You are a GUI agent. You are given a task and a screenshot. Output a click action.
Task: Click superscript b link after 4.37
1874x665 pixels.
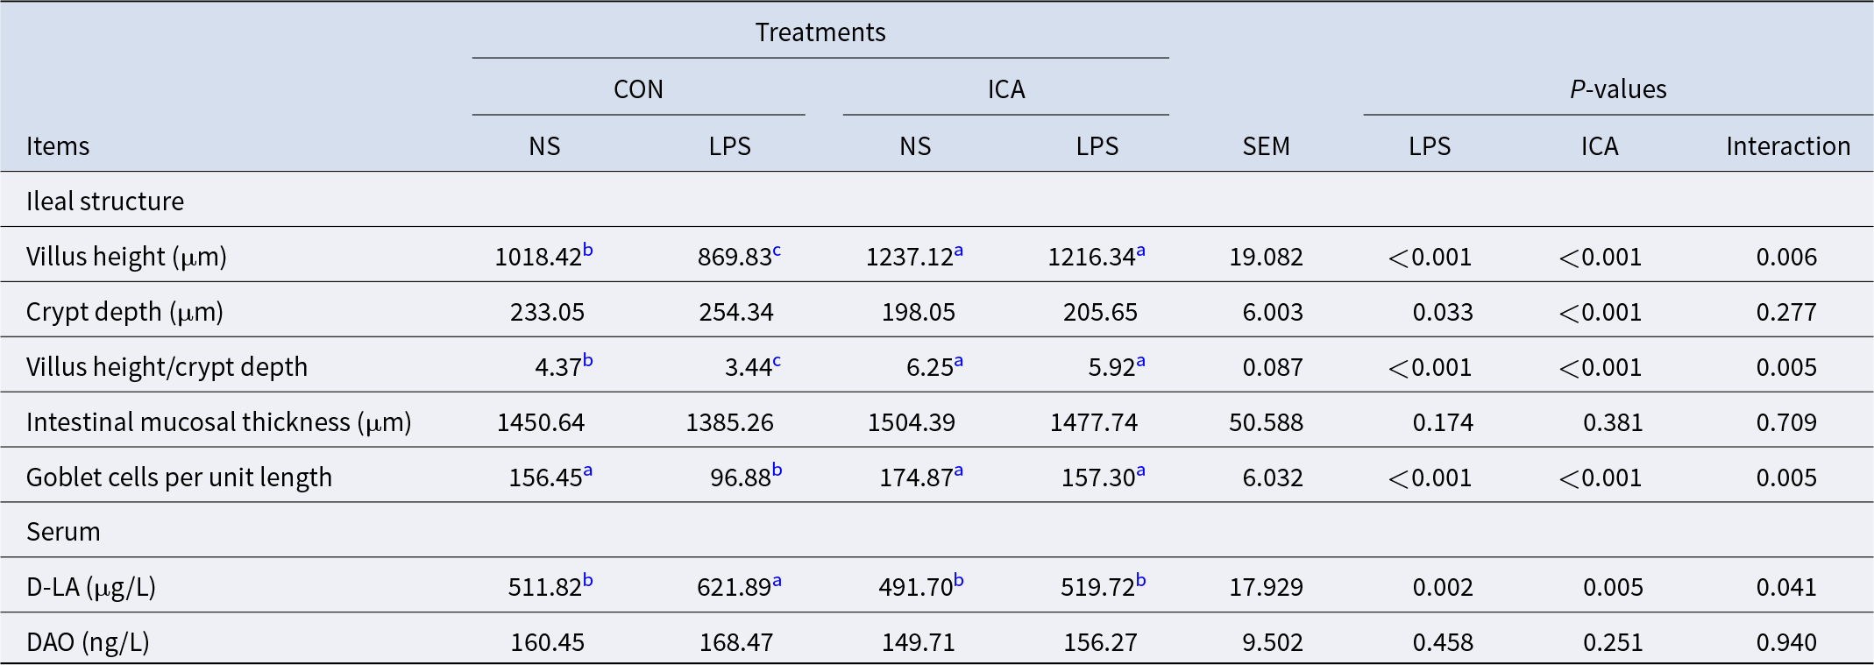[x=588, y=361]
